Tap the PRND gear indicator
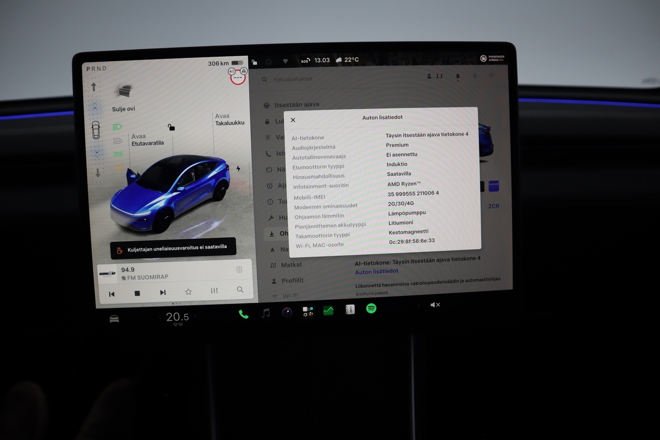 click(96, 69)
